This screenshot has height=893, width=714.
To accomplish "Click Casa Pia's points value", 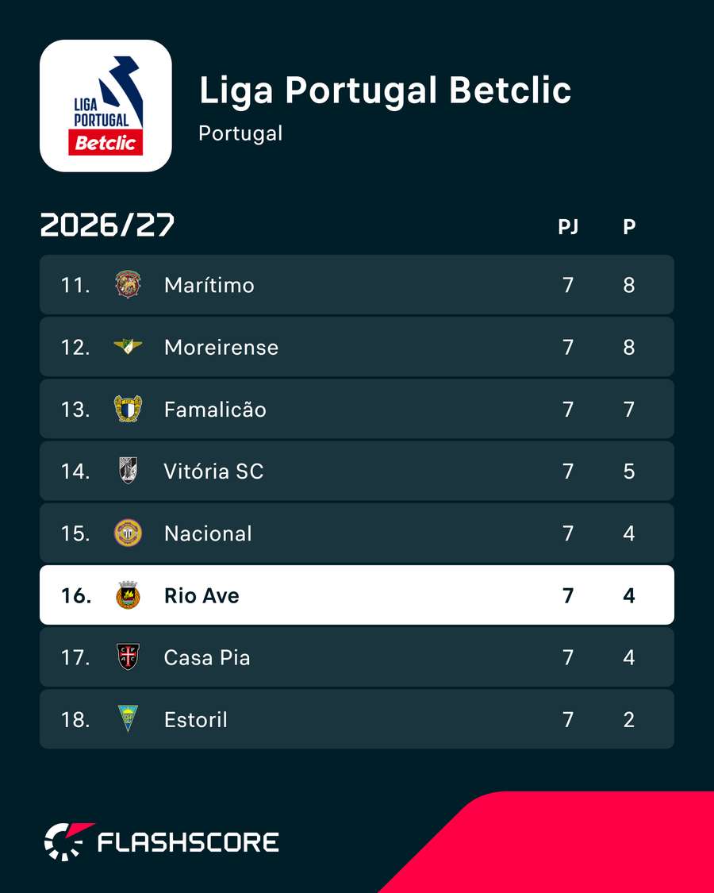I will point(629,657).
